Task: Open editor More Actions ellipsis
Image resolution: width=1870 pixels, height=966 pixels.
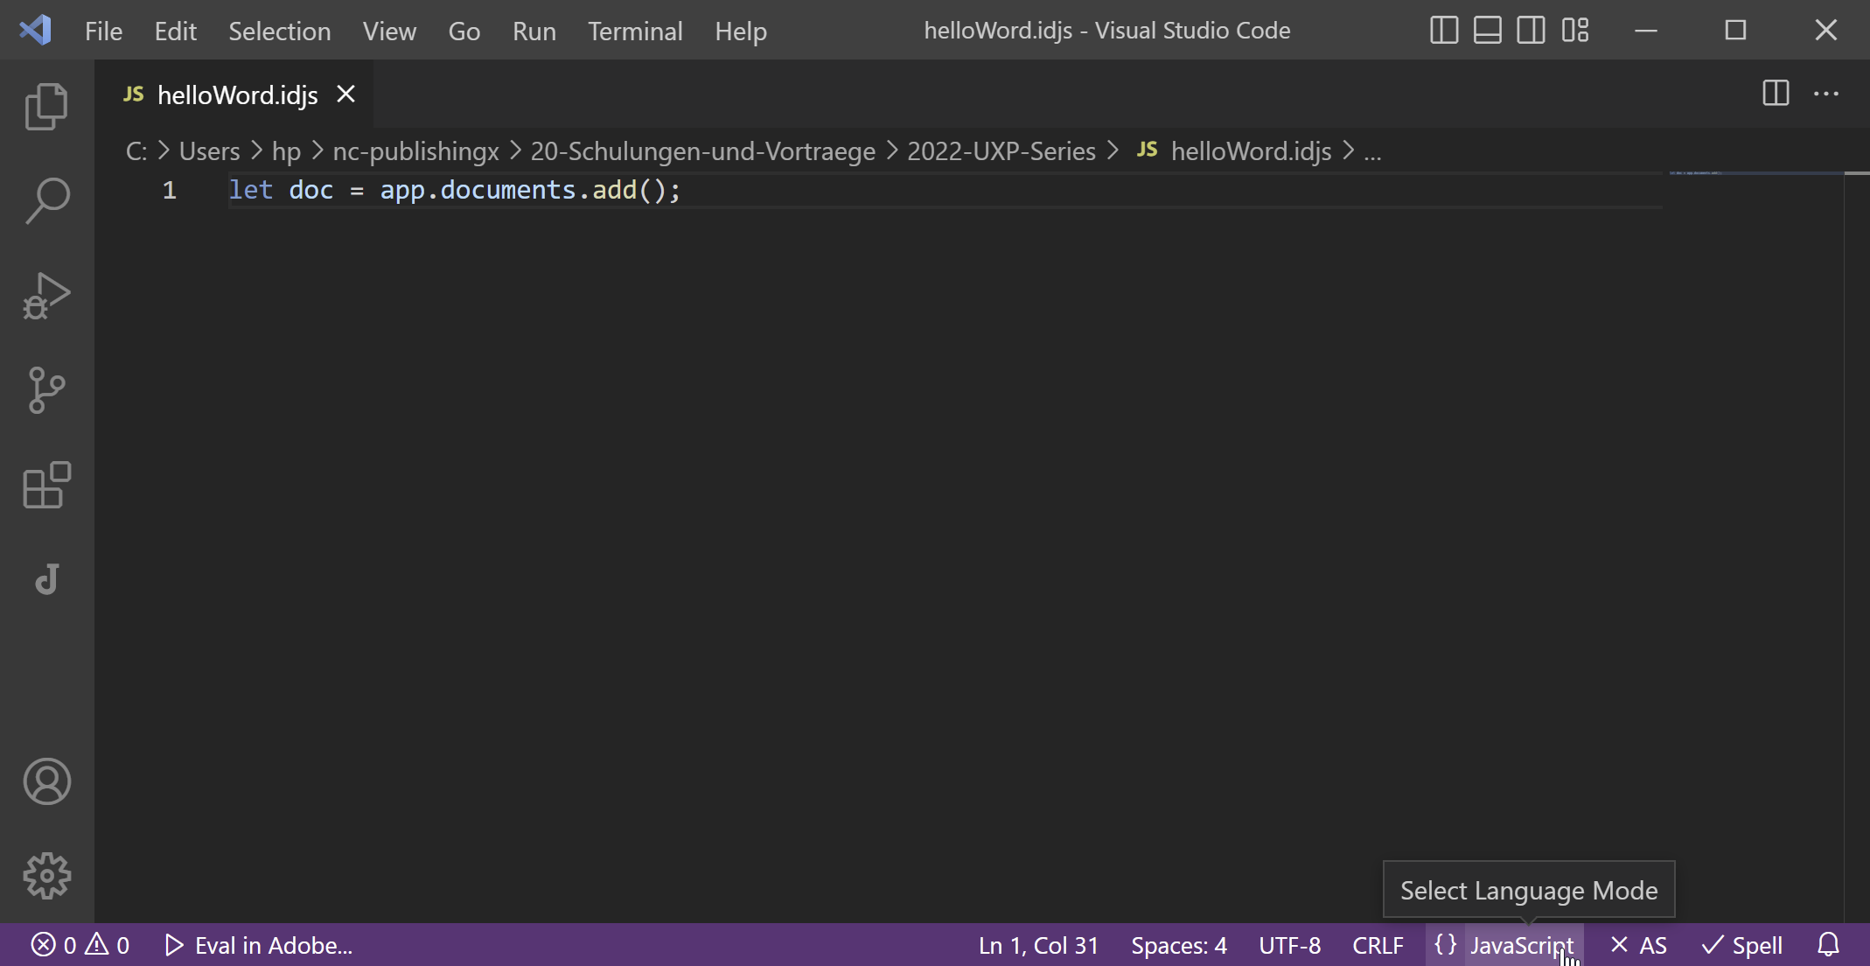Action: [x=1826, y=94]
